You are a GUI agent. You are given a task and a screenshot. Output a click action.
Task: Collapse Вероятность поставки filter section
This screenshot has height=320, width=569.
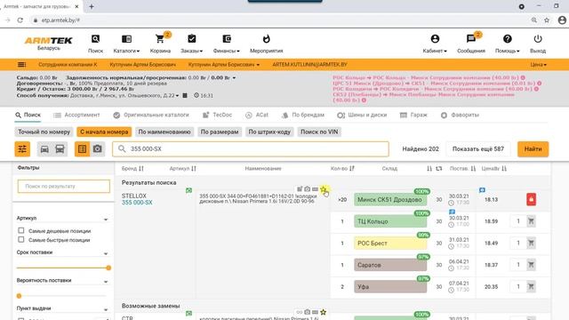tap(106, 282)
